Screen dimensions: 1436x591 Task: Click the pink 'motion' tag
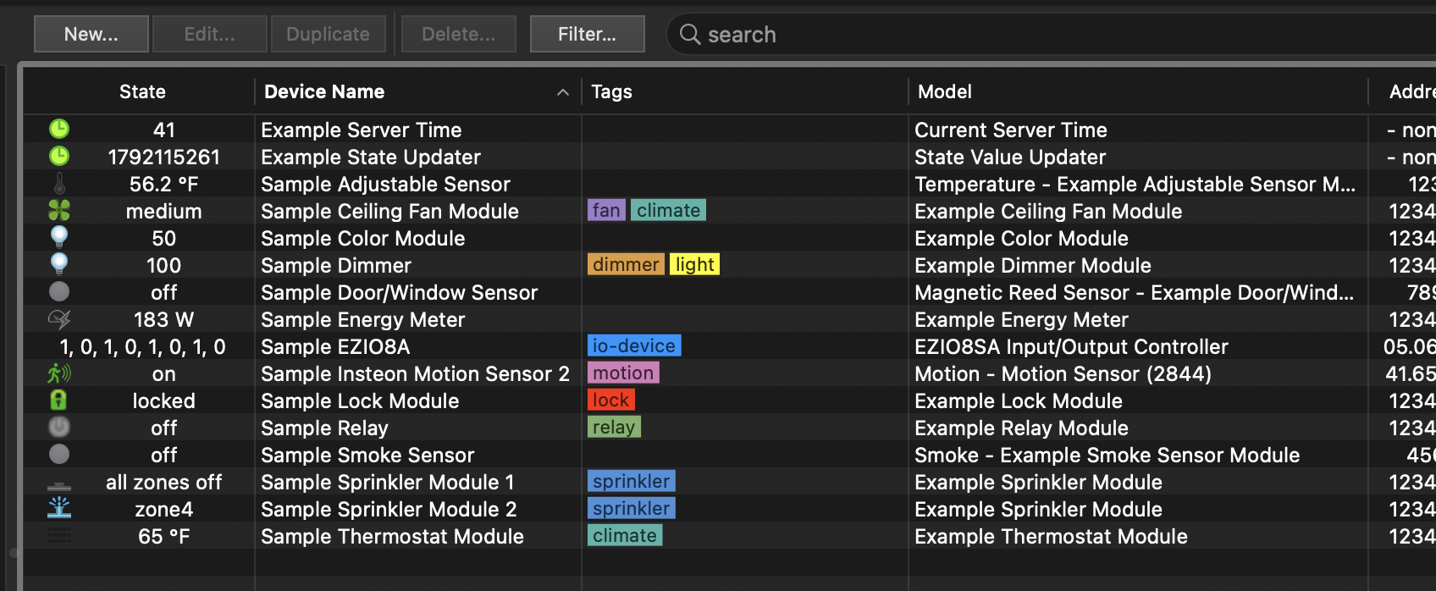click(x=623, y=373)
